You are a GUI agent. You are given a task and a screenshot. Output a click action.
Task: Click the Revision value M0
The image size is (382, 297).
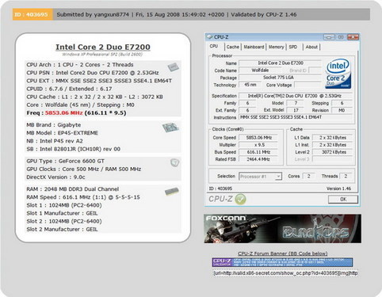click(342, 110)
